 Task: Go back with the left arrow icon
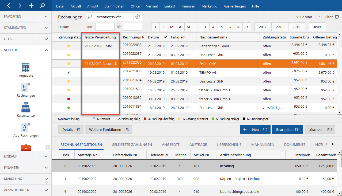[x=9, y=5]
